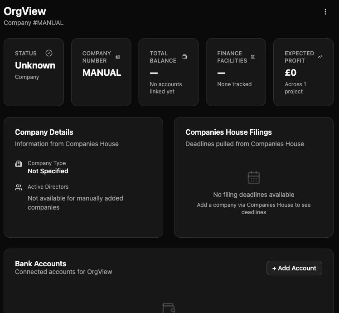Click the Company #MANUAL subtitle
Image resolution: width=339 pixels, height=313 pixels.
[x=34, y=23]
